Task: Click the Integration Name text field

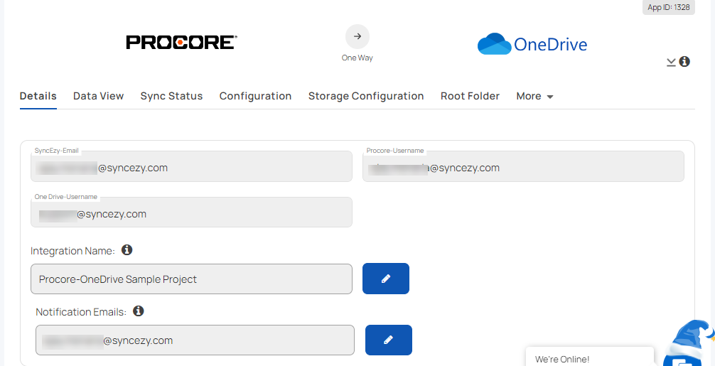Action: [191, 279]
